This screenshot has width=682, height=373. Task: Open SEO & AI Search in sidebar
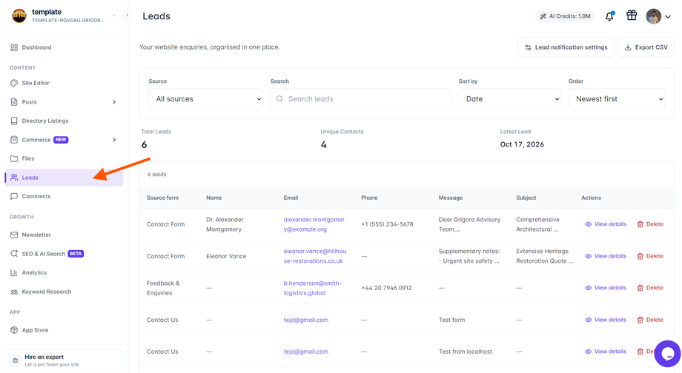[64, 254]
